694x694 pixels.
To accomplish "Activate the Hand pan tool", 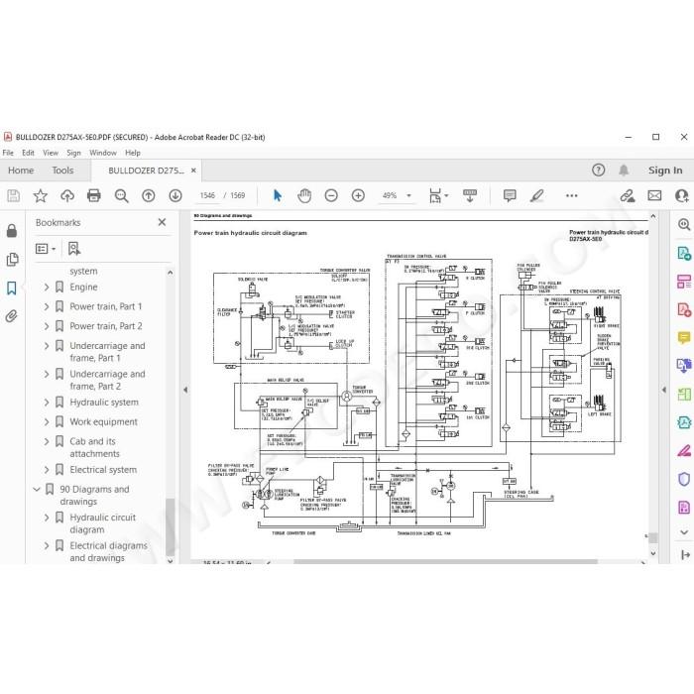I will tap(304, 195).
